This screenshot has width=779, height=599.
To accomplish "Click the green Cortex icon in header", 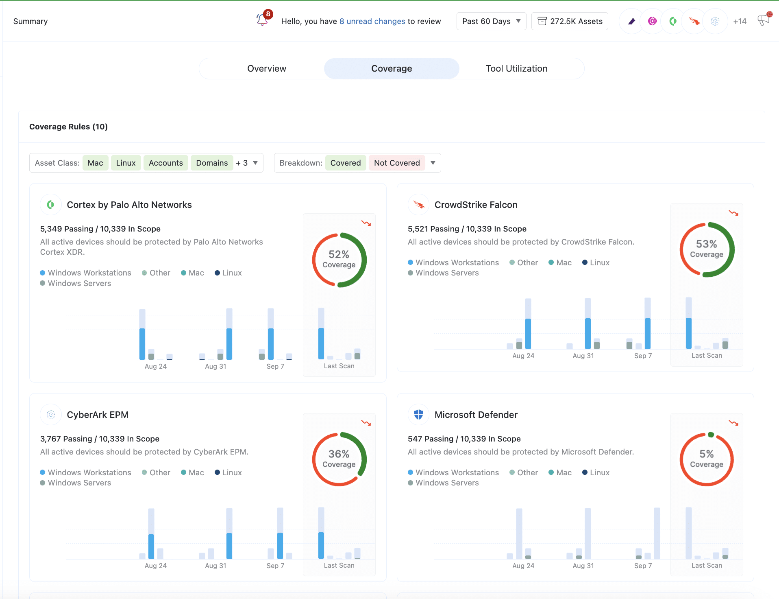I will point(673,21).
